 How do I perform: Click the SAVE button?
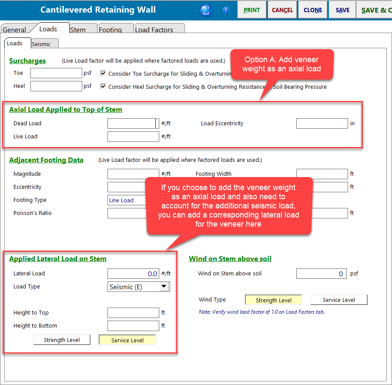pos(342,10)
